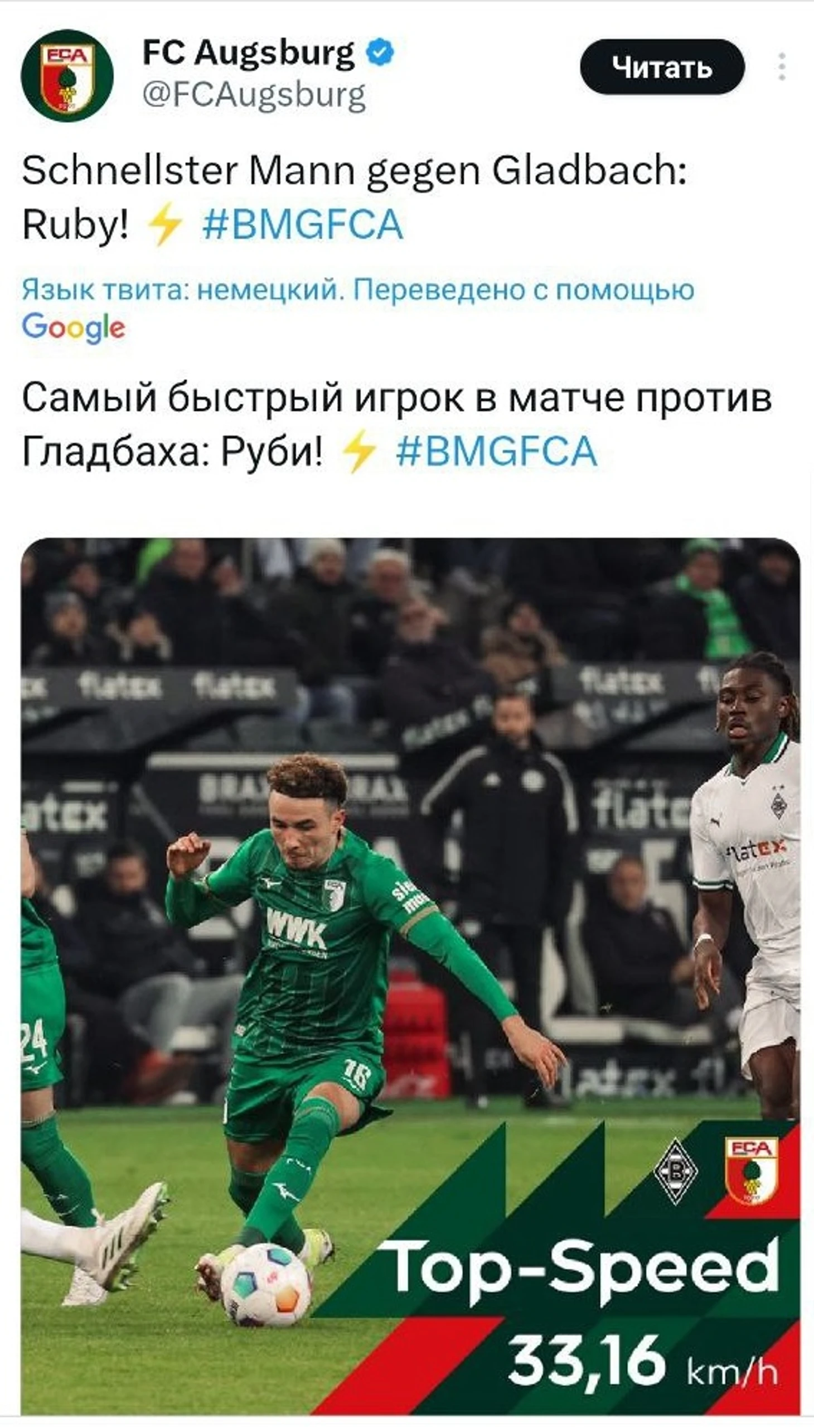814x1427 pixels.
Task: Open #BMGFCA hashtag in Russian translation
Action: point(497,451)
